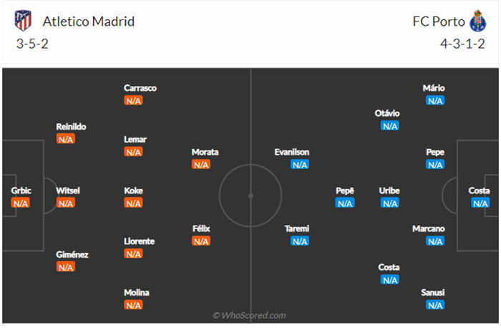Select Porto striker Taremi
Image resolution: width=501 pixels, height=328 pixels.
click(296, 228)
